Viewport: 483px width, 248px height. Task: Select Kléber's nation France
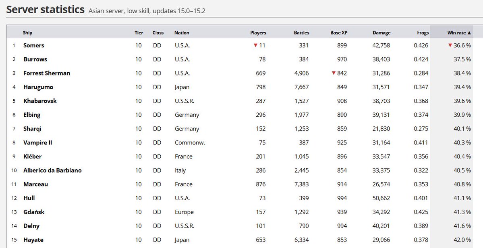(184, 156)
